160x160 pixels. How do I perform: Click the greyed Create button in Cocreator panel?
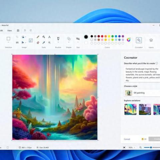(x=154, y=139)
